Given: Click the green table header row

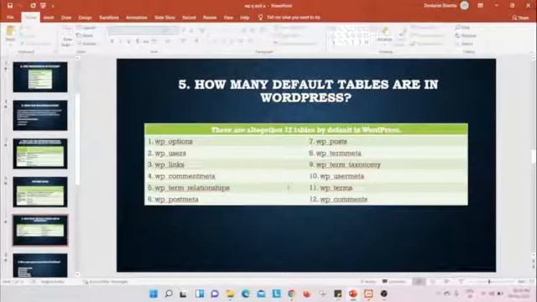Looking at the screenshot, I should coord(306,129).
